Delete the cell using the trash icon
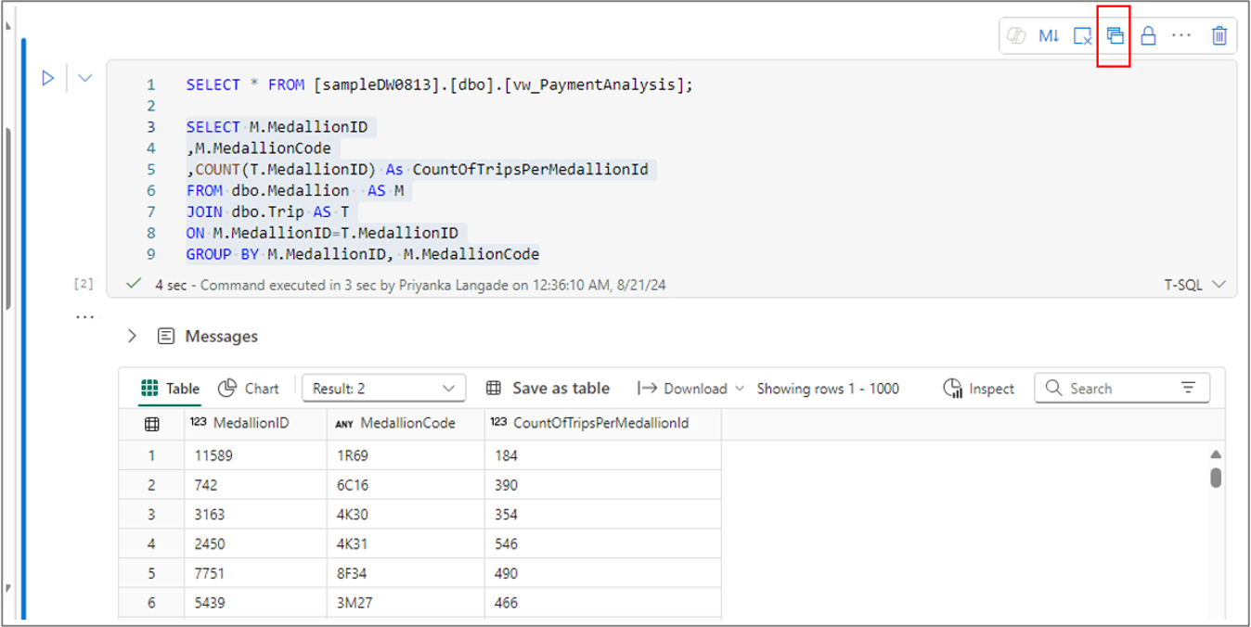Image resolution: width=1251 pixels, height=627 pixels. pos(1219,36)
